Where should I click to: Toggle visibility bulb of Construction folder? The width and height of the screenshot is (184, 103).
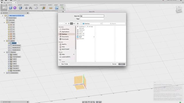click(x=7, y=73)
